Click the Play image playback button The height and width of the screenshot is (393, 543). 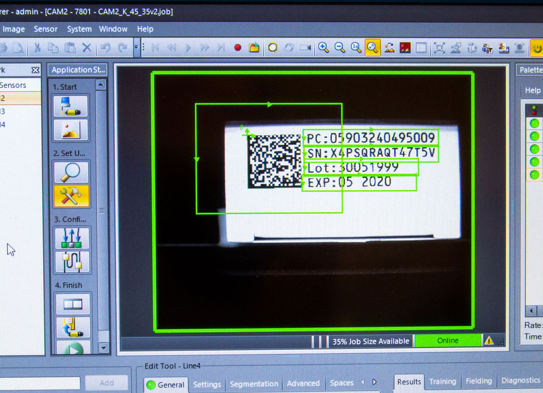(x=188, y=48)
